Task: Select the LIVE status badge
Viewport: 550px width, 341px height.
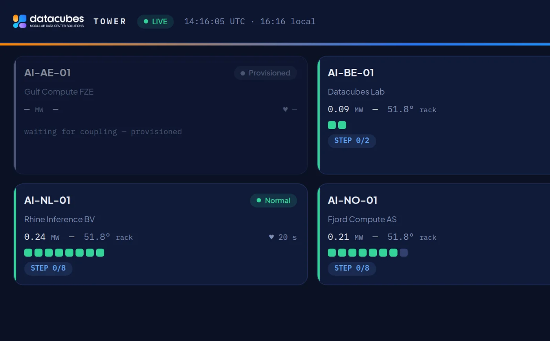Action: coord(155,22)
